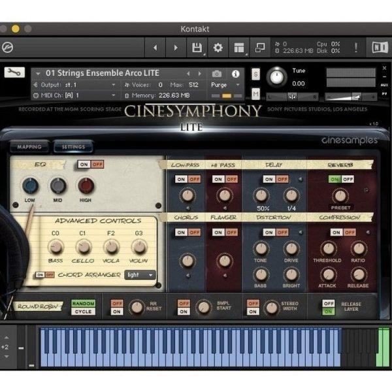Click the volume slider
This screenshot has width=392, height=392.
(x=351, y=97)
